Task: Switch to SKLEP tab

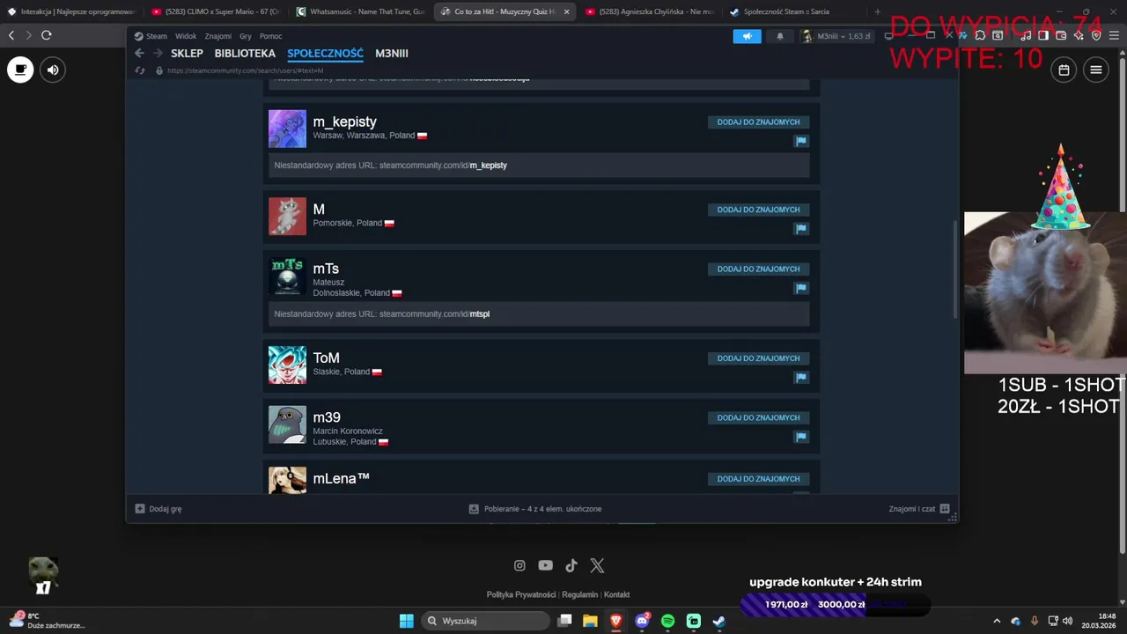Action: pos(187,54)
